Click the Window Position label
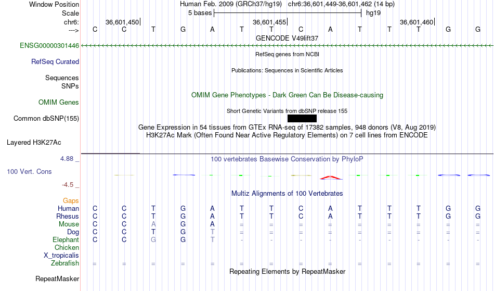494x291 pixels. [54, 4]
